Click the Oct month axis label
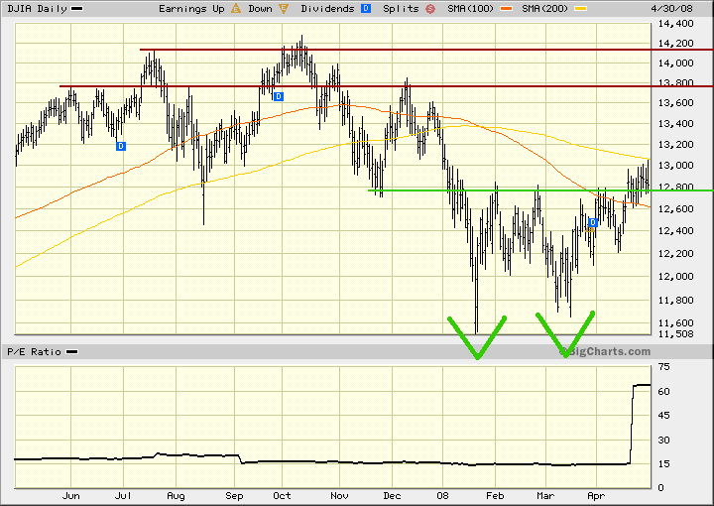Screen dimensions: 714x506 coord(282,495)
